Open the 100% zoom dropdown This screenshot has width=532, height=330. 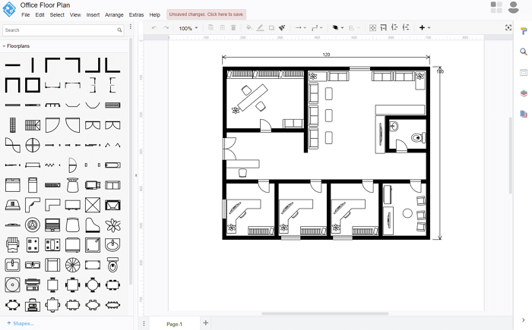coord(188,28)
